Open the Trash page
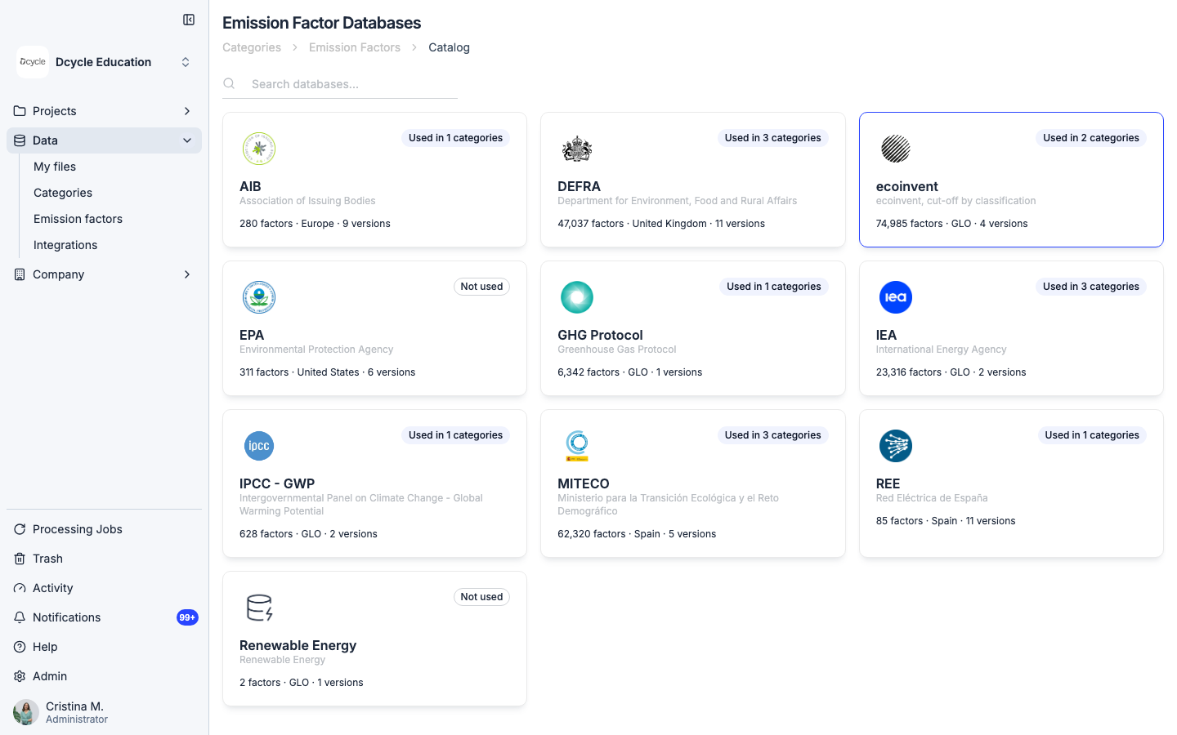Screen dimensions: 1177x735 point(47,559)
